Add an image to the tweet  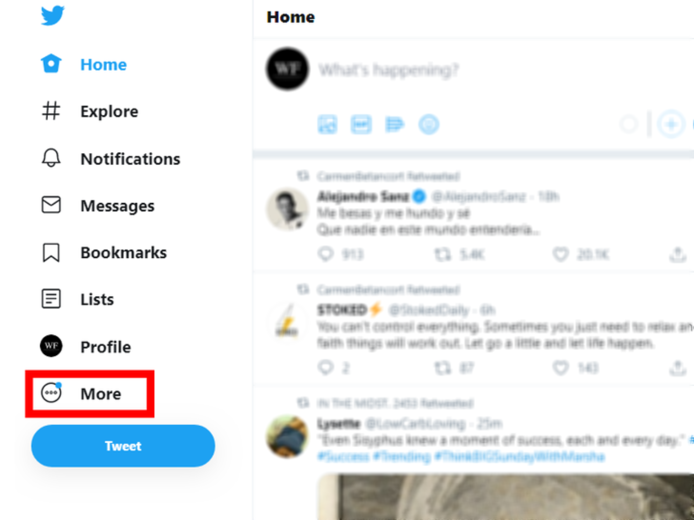point(327,125)
